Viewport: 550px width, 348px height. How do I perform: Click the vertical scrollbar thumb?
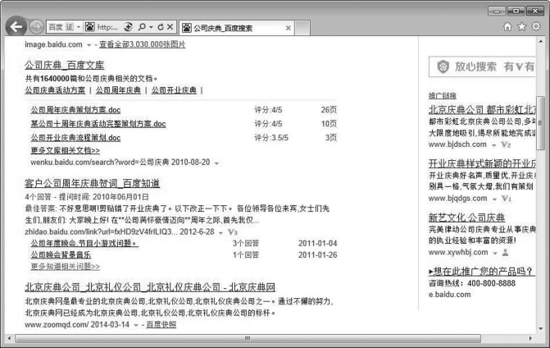(540, 123)
